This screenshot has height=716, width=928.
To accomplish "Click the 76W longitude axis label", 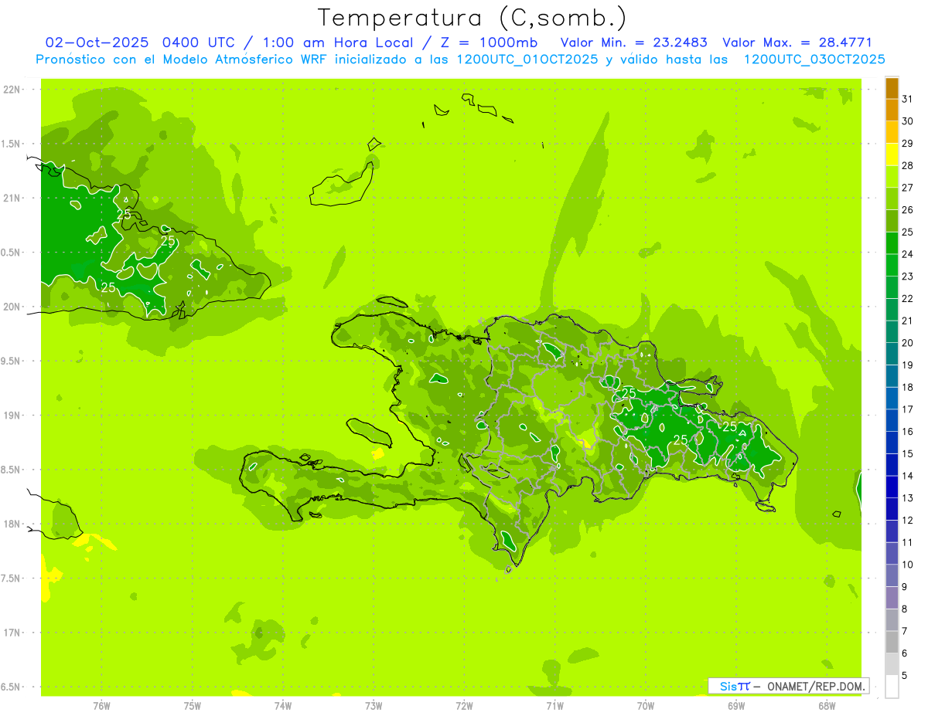I will click(x=101, y=706).
